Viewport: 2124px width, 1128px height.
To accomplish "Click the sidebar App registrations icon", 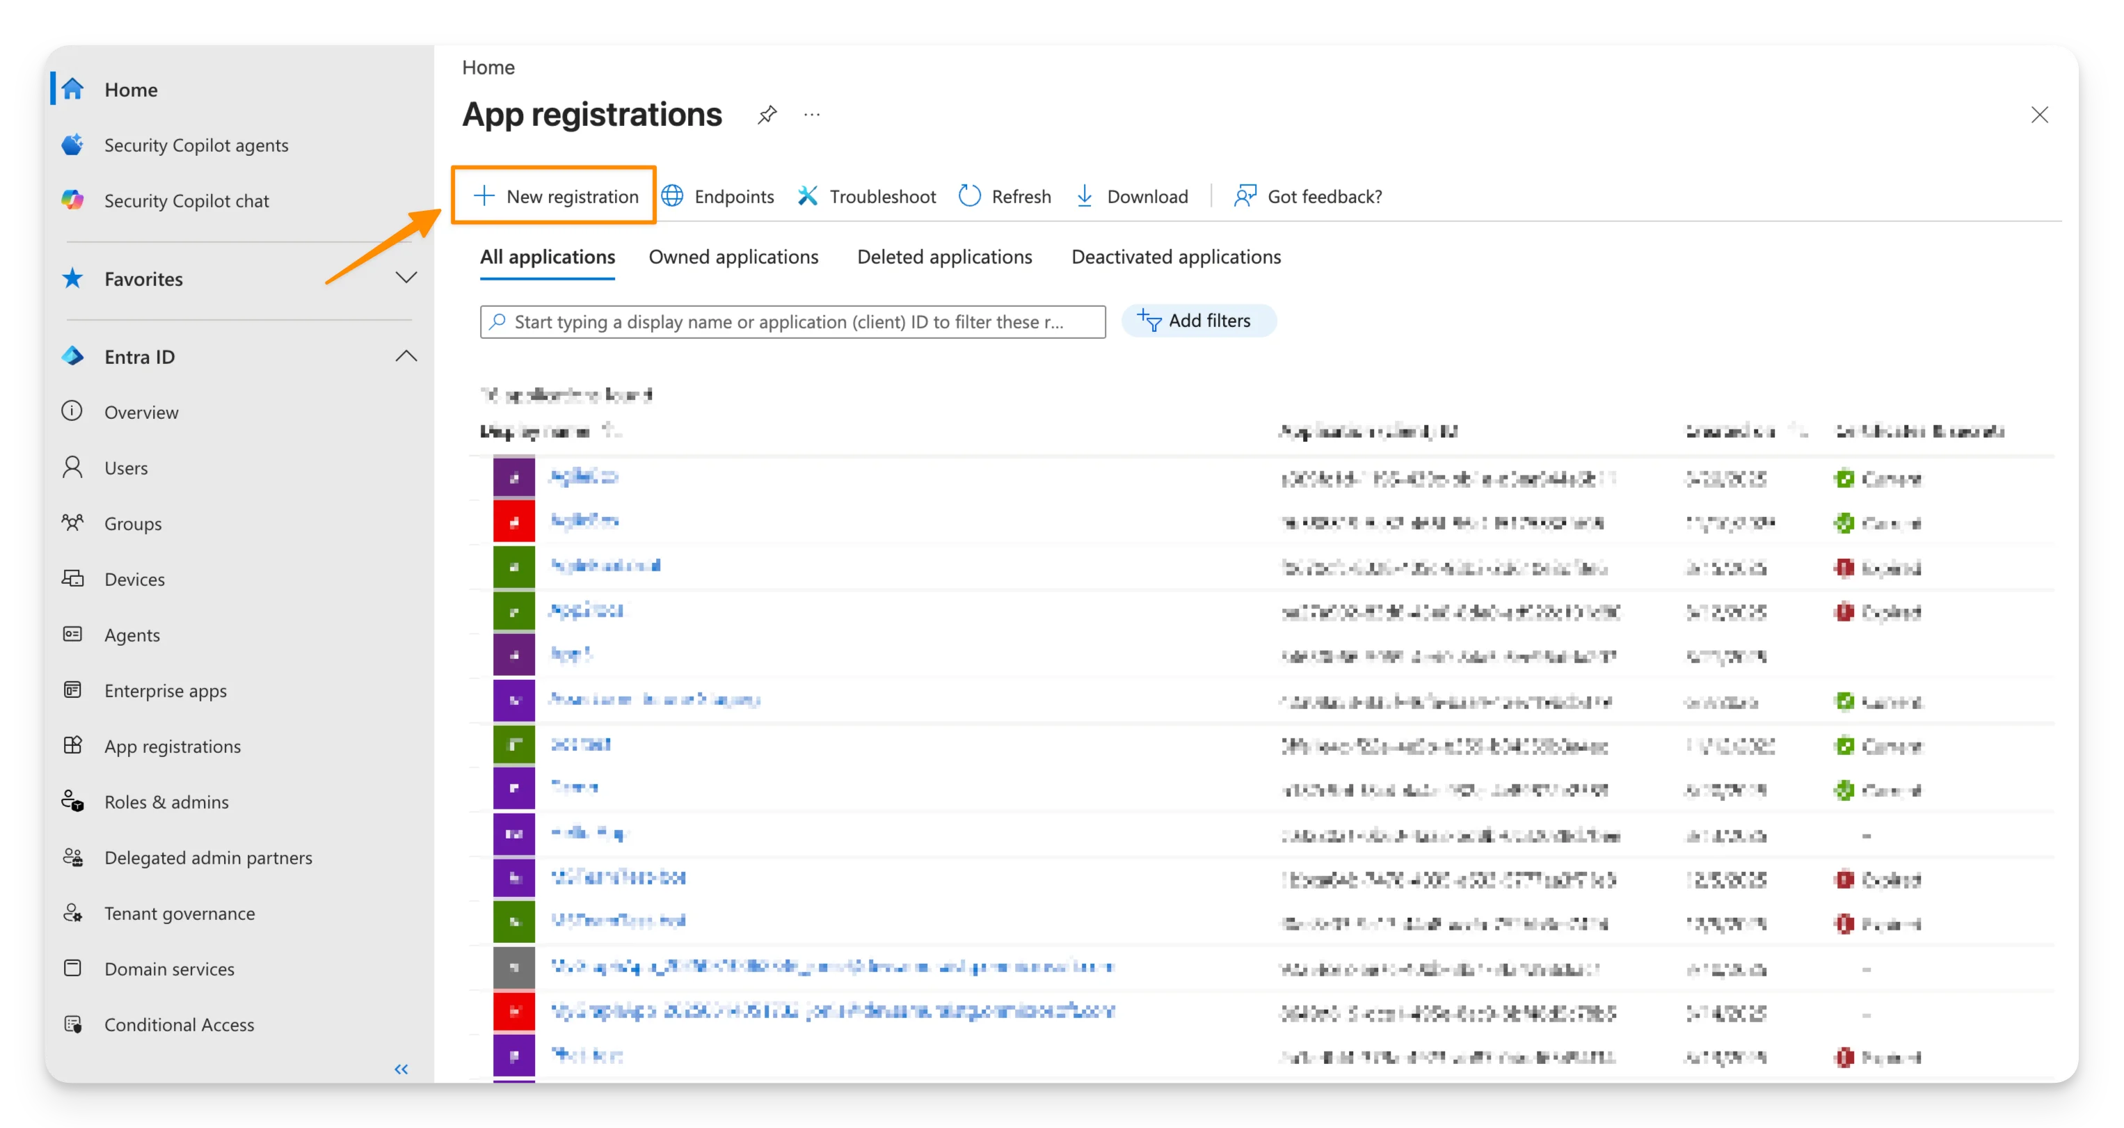I will [72, 745].
